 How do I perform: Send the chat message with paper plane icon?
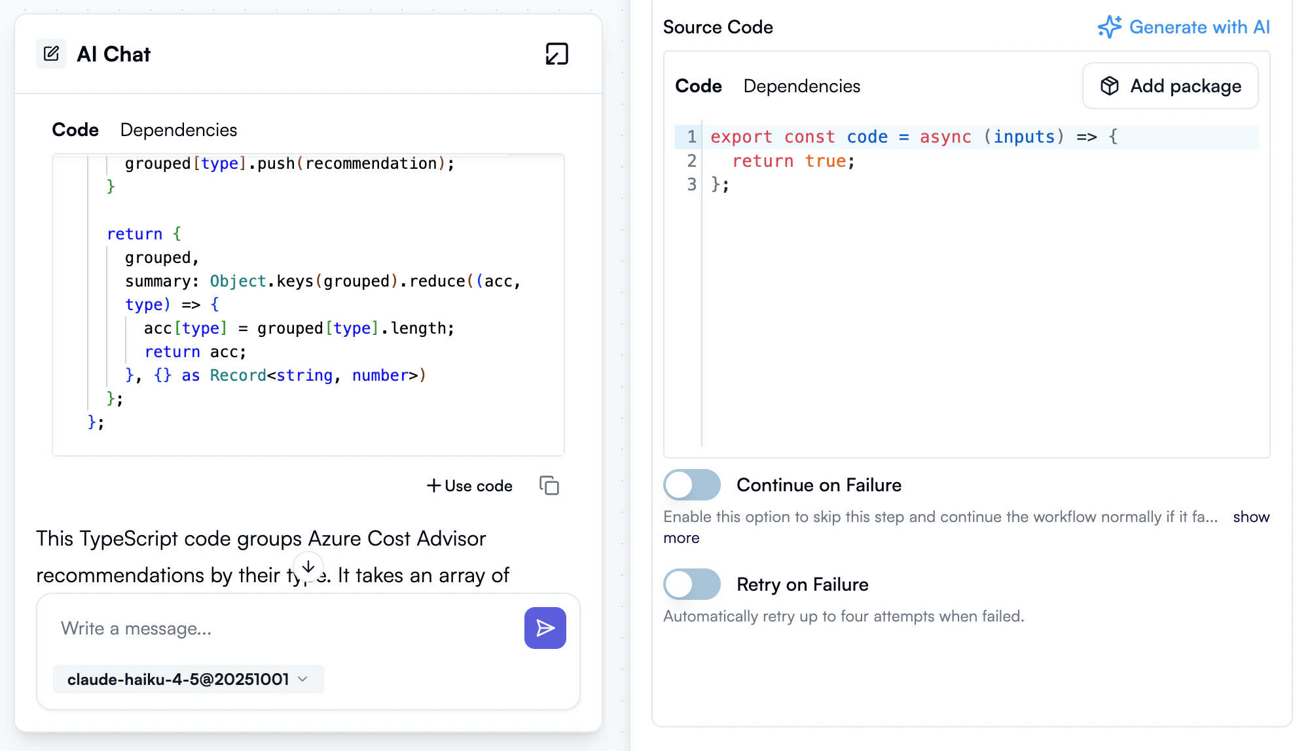pyautogui.click(x=545, y=628)
